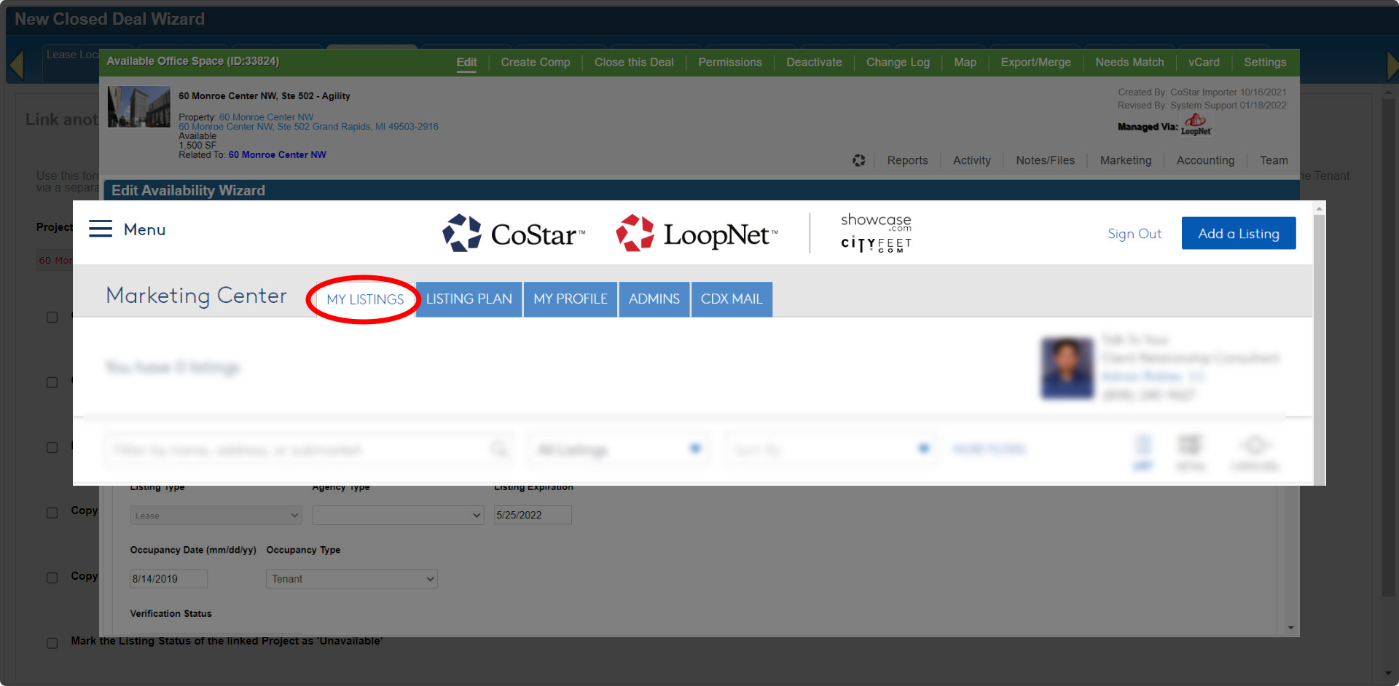The height and width of the screenshot is (686, 1399).
Task: Check the second Copy option checkbox
Action: [52, 577]
